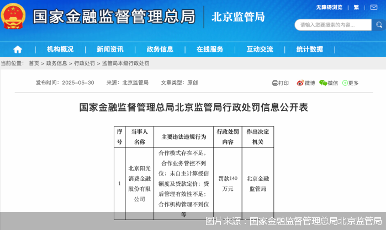
Task: Click the 作出决定机关 column header
Action: click(x=258, y=137)
